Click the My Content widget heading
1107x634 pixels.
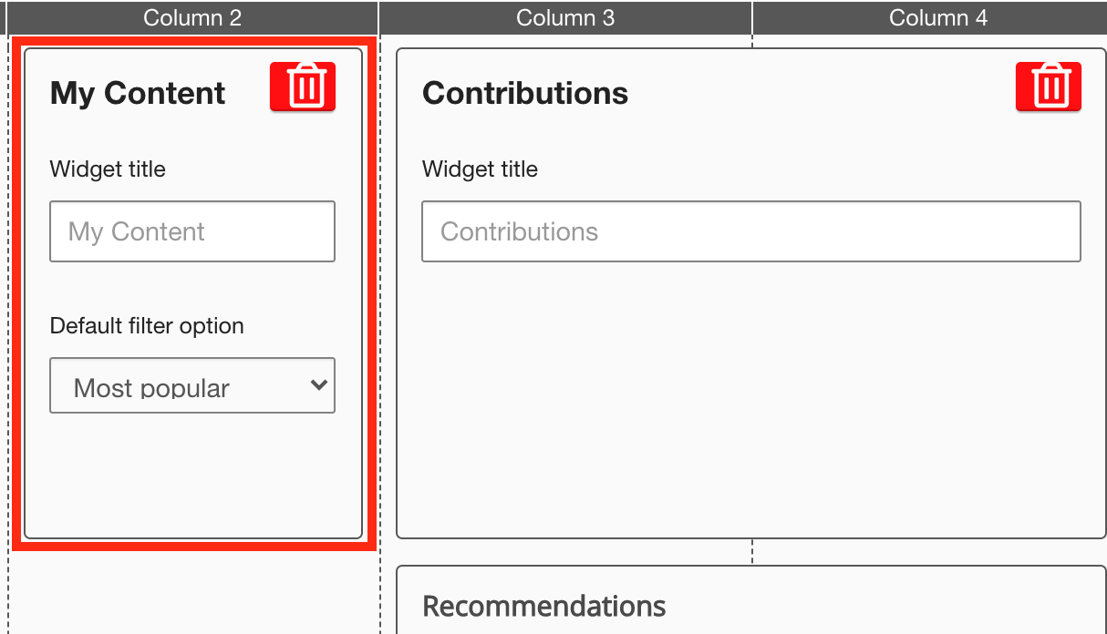tap(138, 93)
